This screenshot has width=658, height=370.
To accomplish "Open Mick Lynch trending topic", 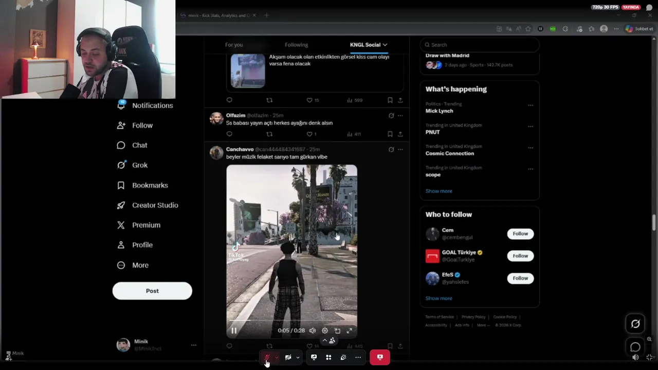I will (x=439, y=111).
